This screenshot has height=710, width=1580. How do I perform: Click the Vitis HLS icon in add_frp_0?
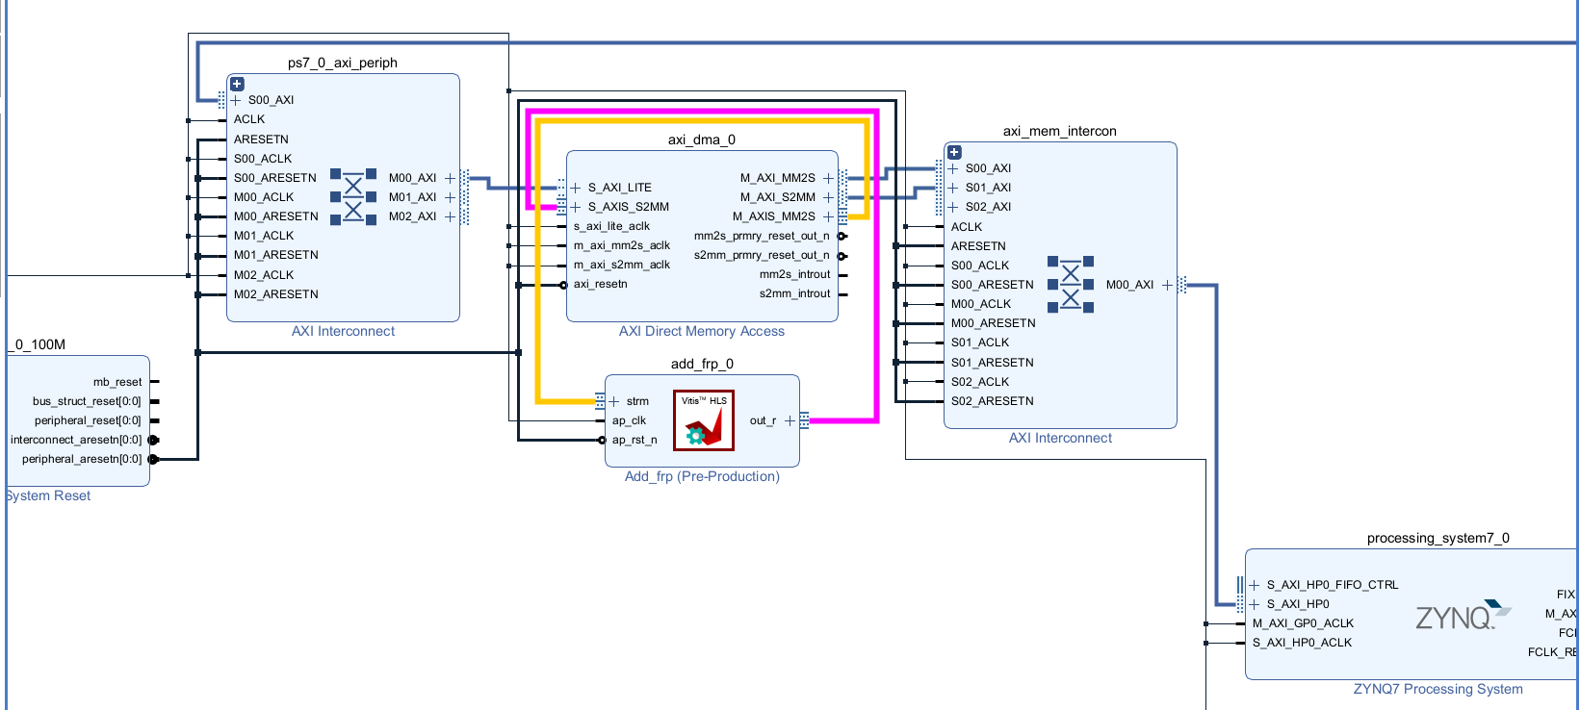click(x=704, y=420)
